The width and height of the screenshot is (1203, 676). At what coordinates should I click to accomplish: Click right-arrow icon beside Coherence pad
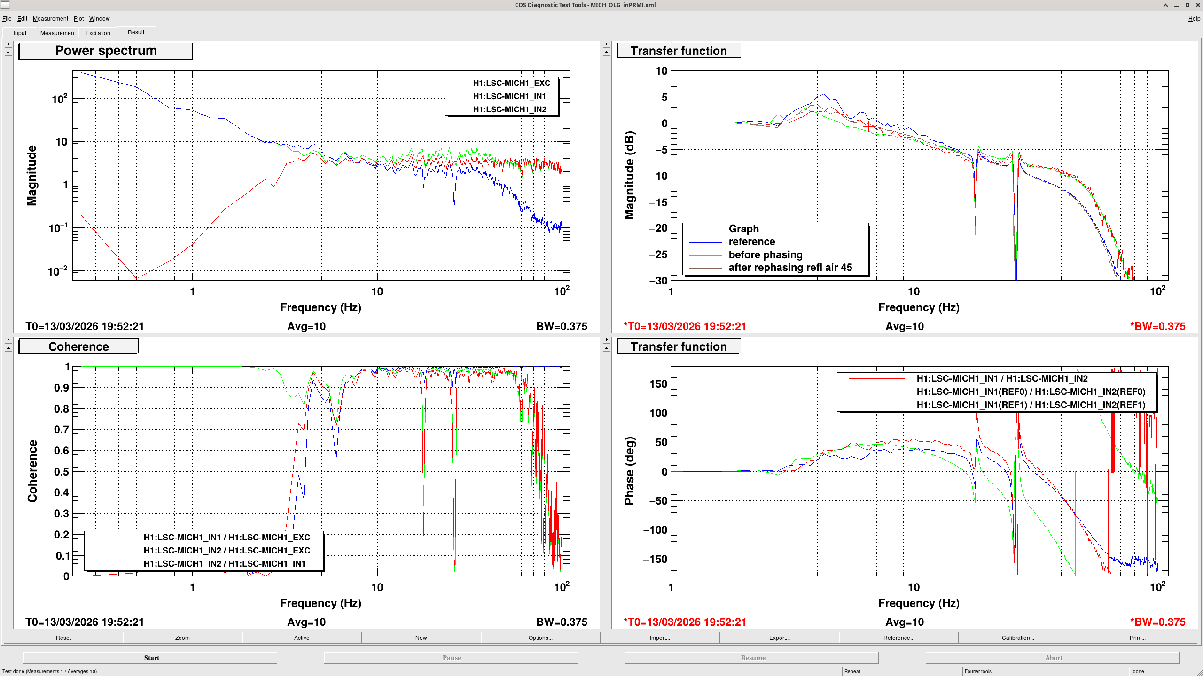pyautogui.click(x=8, y=339)
